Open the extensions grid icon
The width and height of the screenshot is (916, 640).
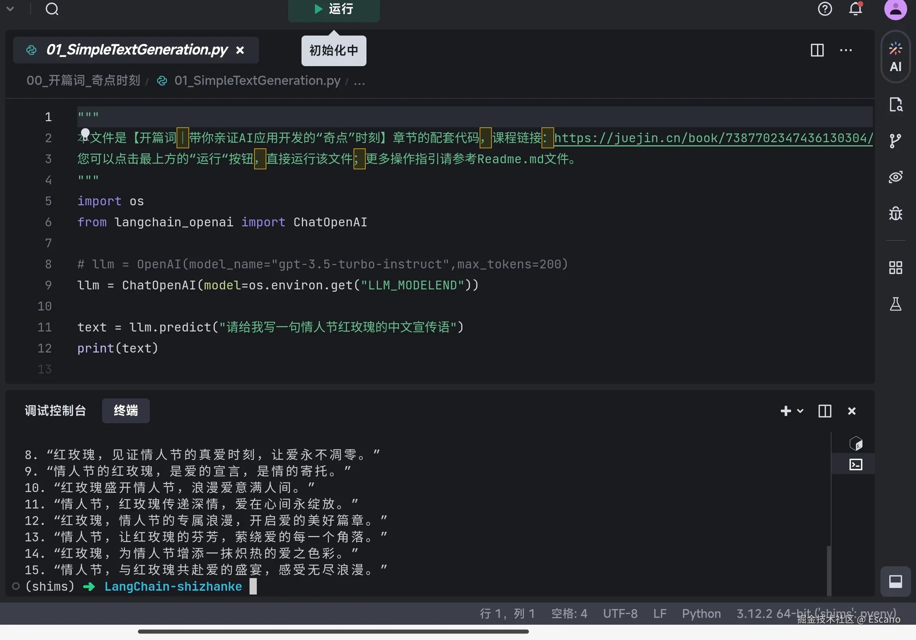pyautogui.click(x=896, y=268)
